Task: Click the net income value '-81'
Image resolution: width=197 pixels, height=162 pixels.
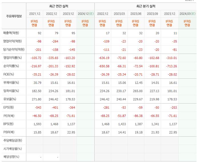Action: (x=174, y=50)
